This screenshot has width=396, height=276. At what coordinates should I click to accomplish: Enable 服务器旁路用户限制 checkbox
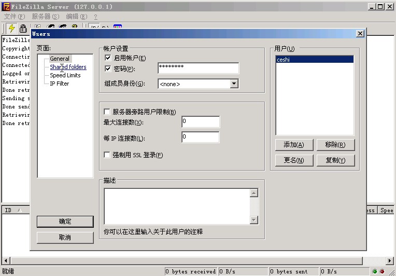107,112
